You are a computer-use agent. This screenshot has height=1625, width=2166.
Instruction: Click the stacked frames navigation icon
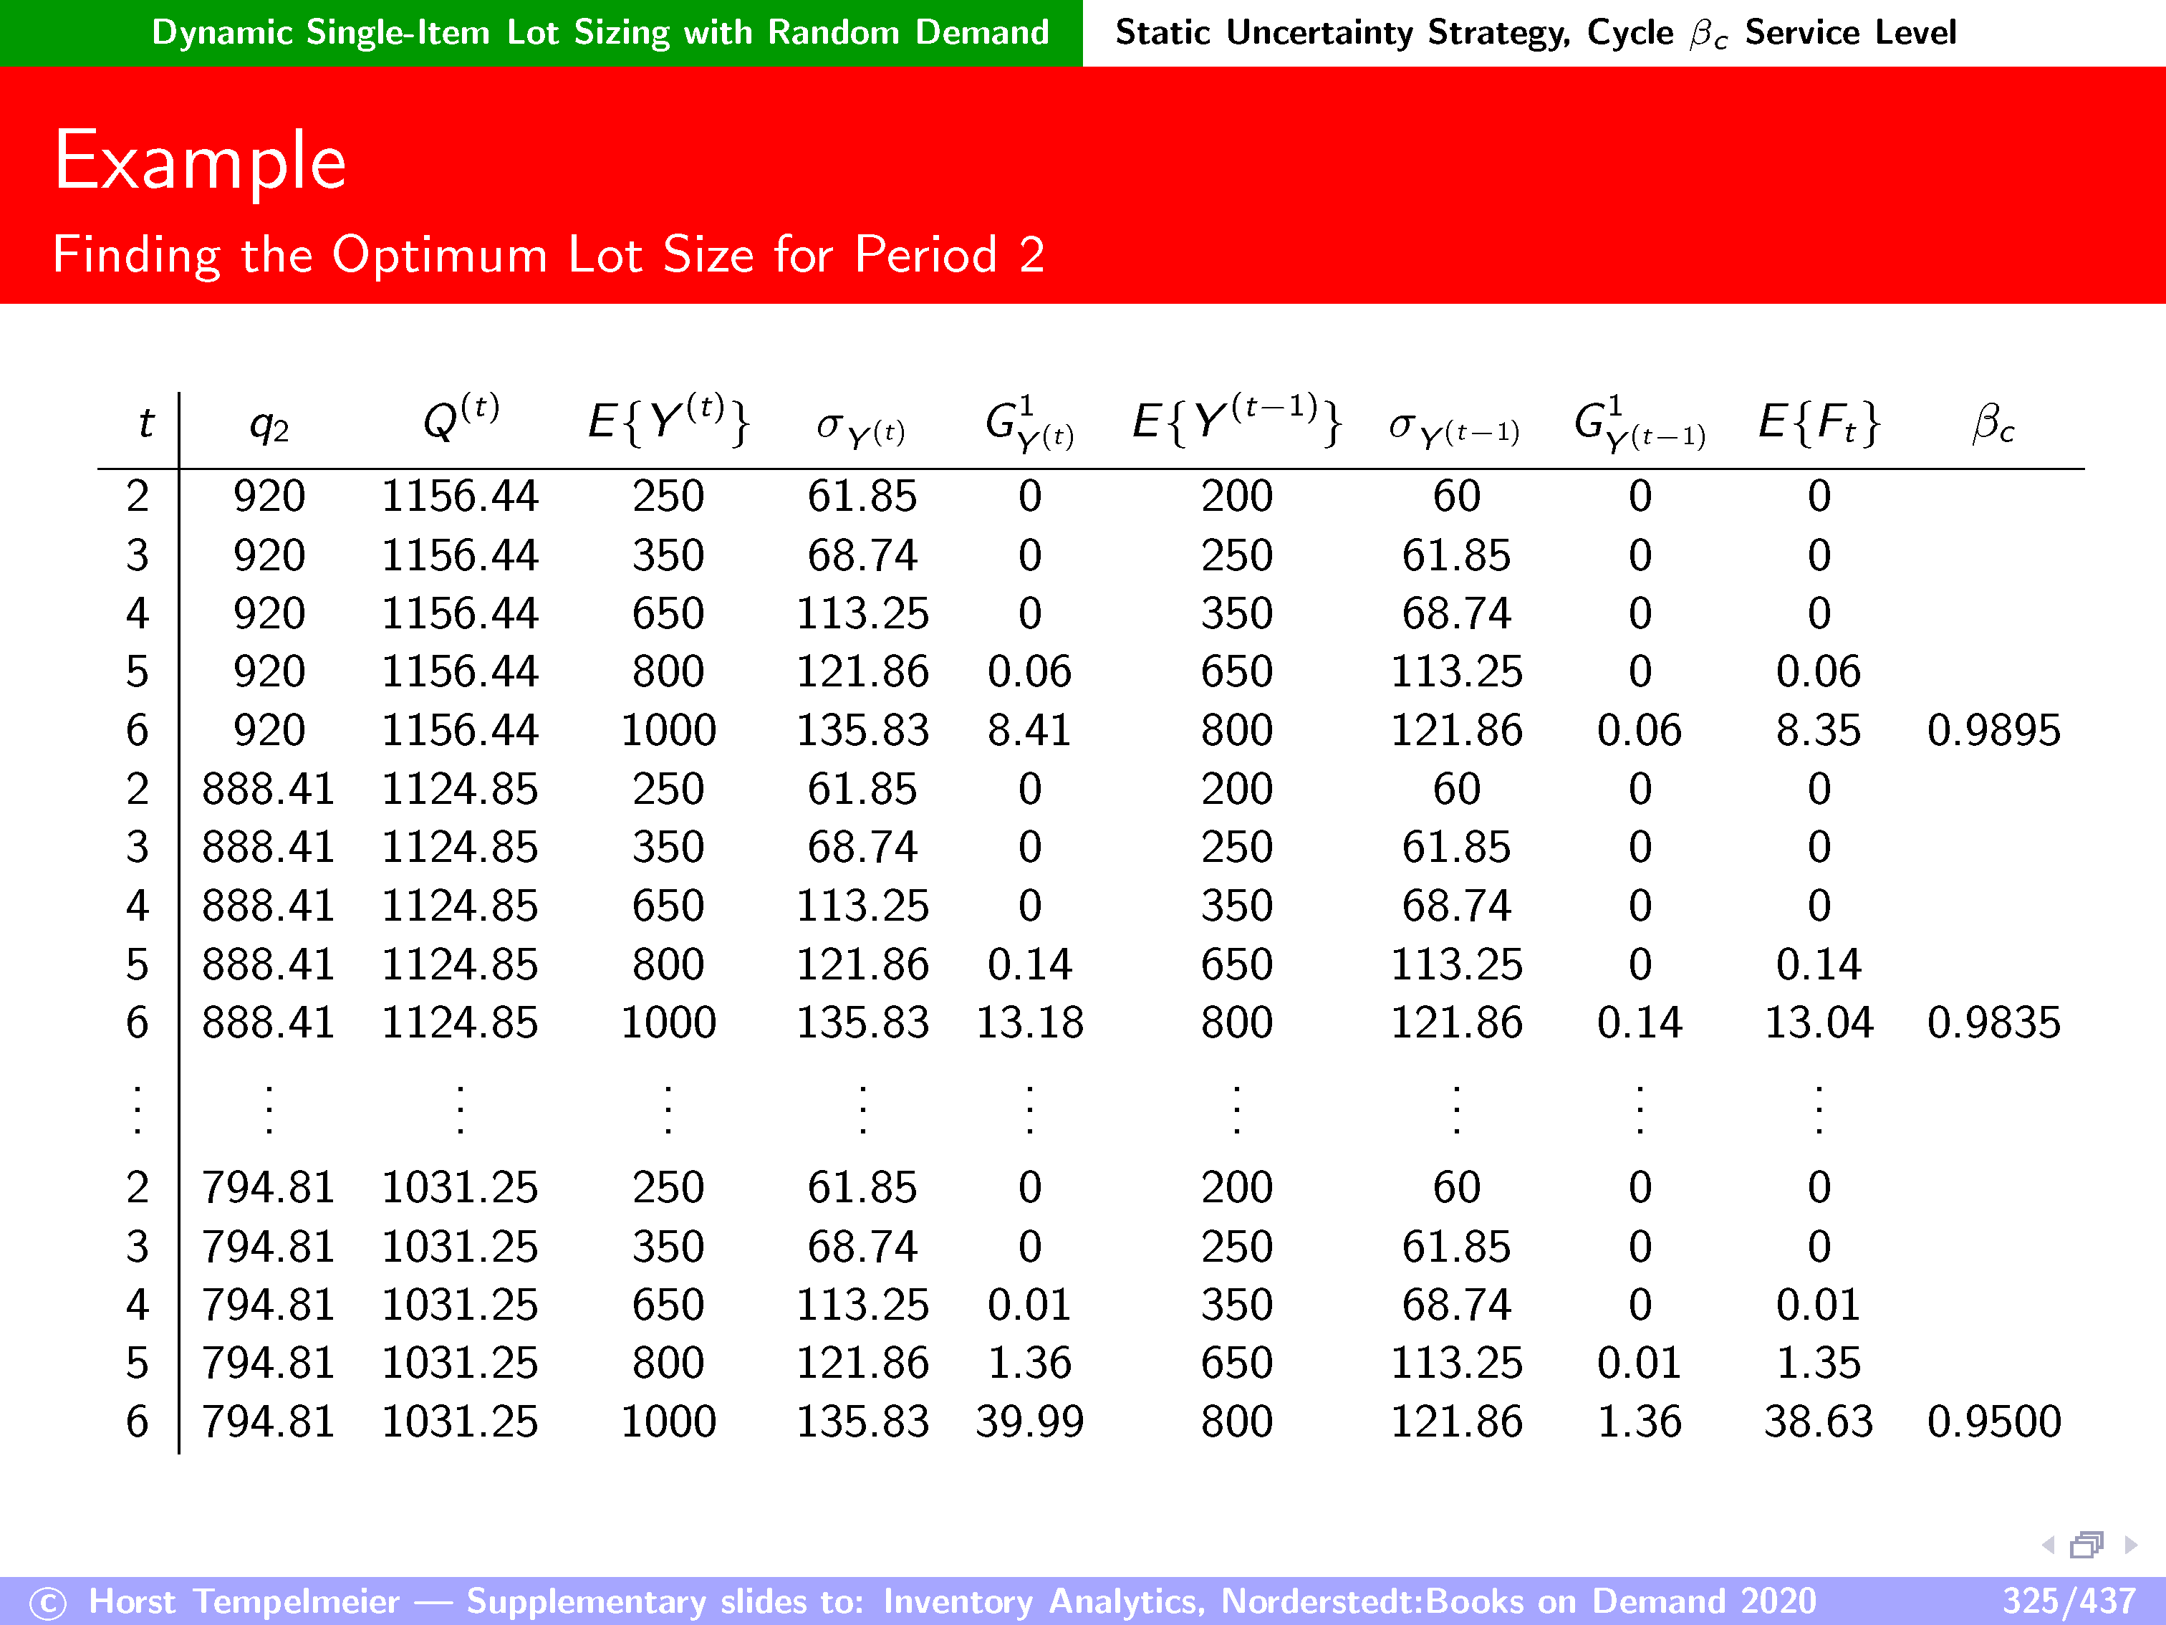(2086, 1545)
